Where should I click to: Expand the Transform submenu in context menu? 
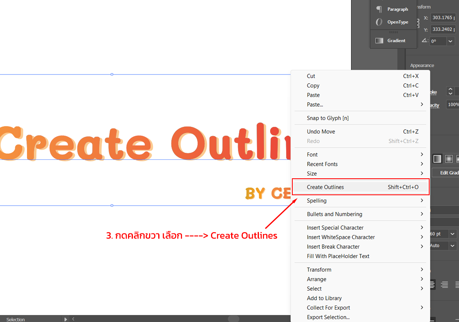(422, 270)
